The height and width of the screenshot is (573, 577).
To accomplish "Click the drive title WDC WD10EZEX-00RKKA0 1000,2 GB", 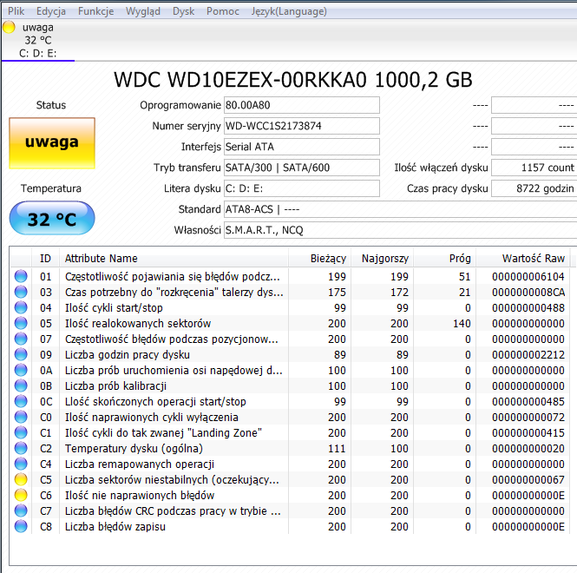I will click(x=293, y=80).
